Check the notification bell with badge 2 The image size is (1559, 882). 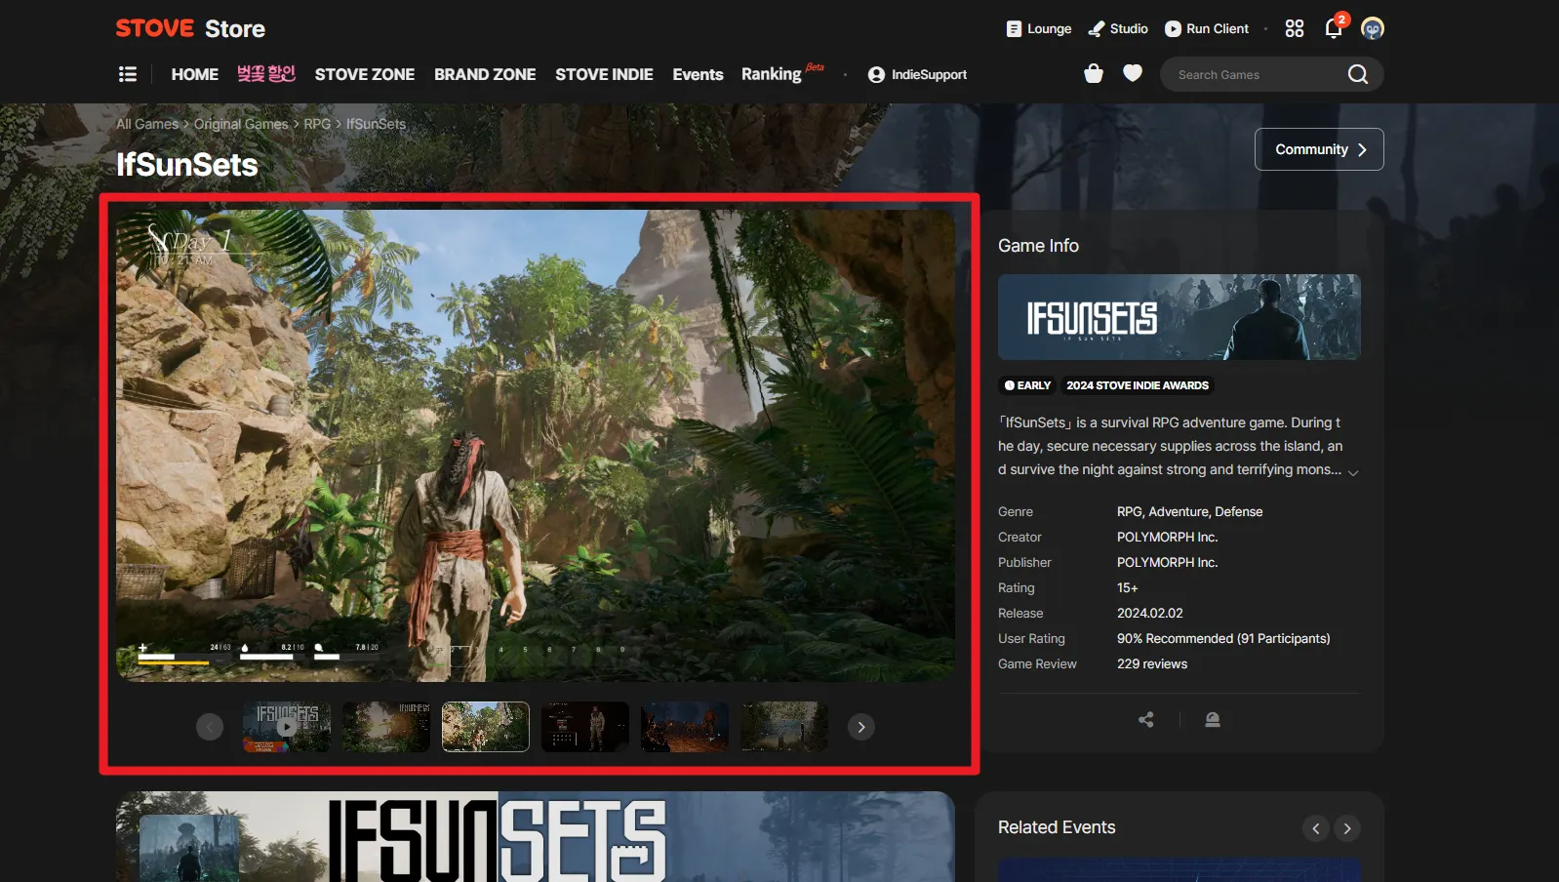(1335, 27)
